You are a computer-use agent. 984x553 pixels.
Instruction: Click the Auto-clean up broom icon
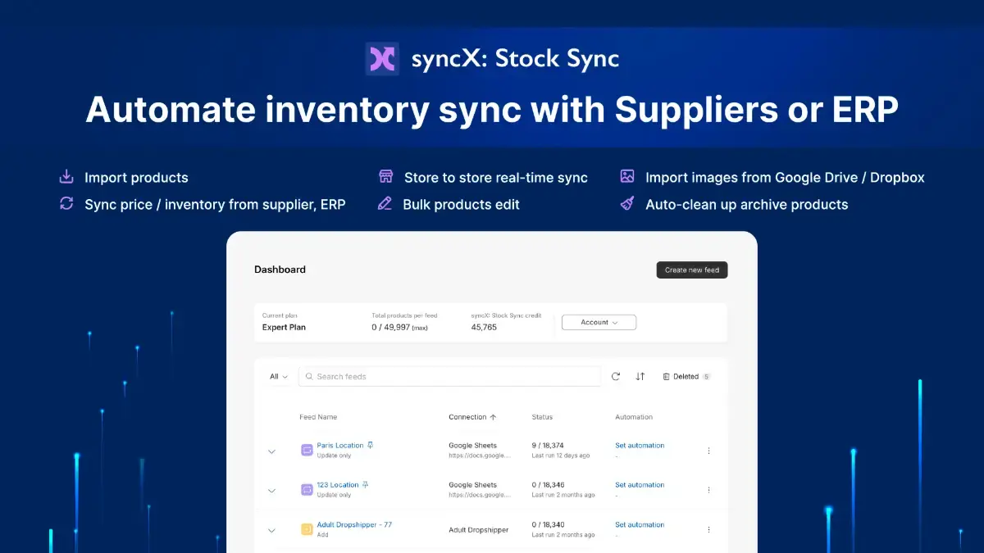627,204
